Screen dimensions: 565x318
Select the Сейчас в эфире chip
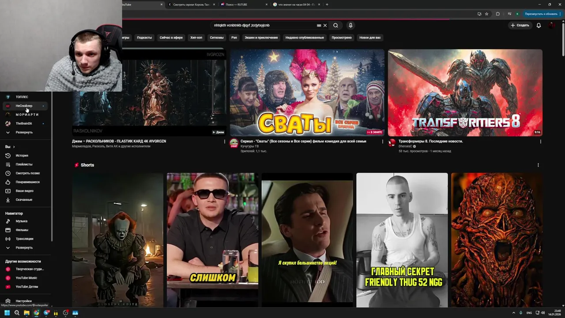tap(171, 38)
